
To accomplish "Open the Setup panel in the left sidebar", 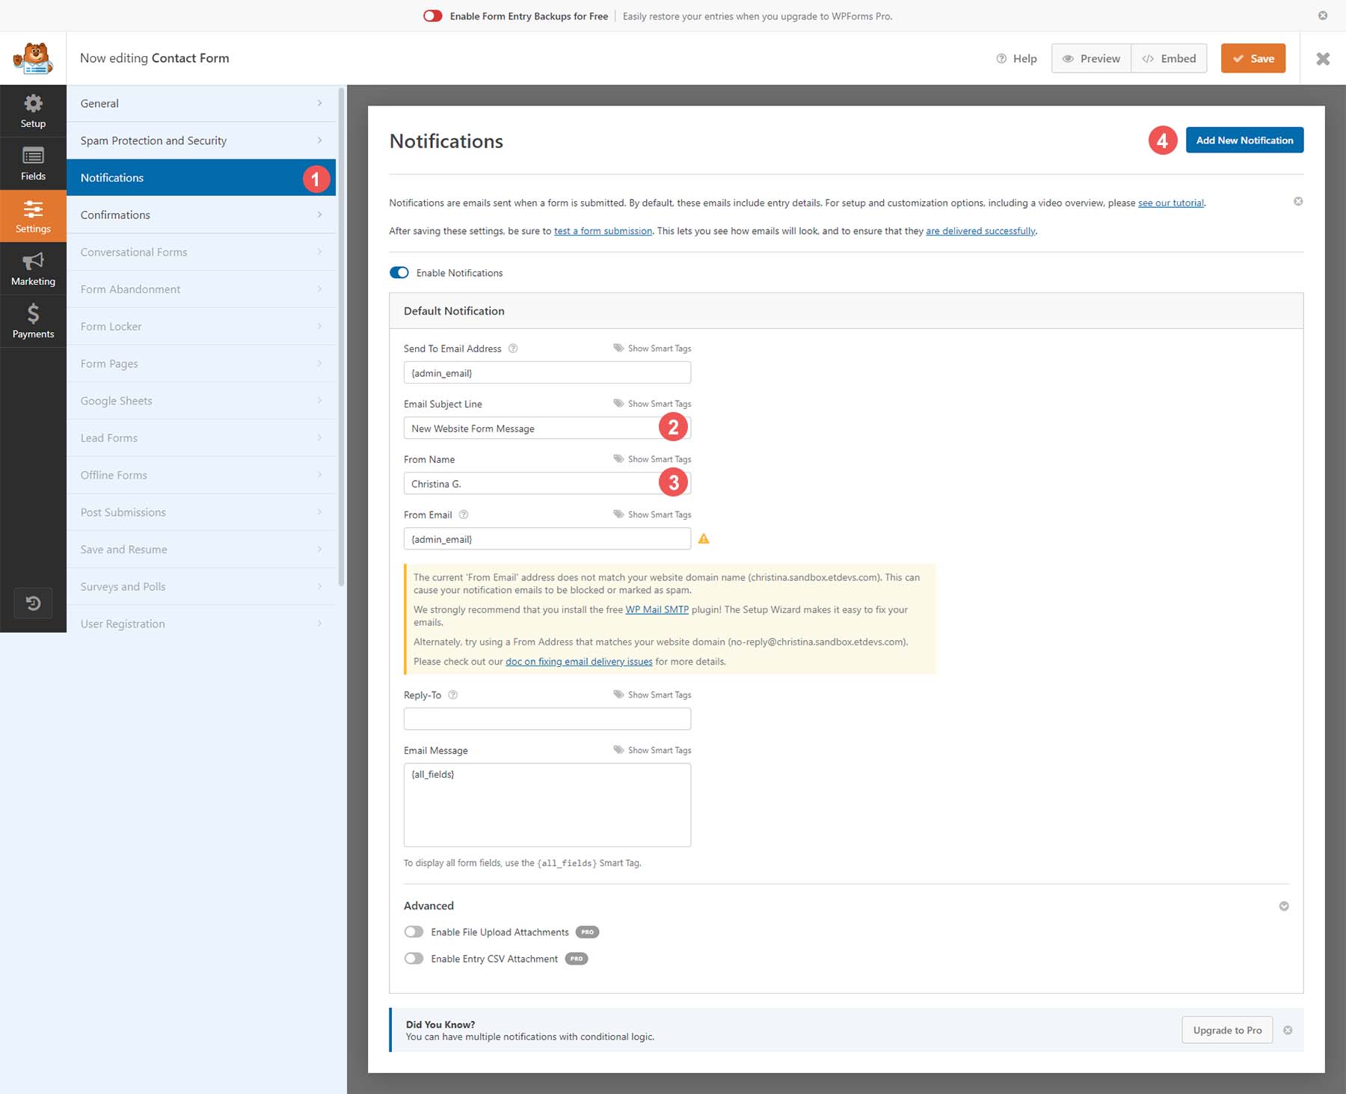I will [x=33, y=110].
